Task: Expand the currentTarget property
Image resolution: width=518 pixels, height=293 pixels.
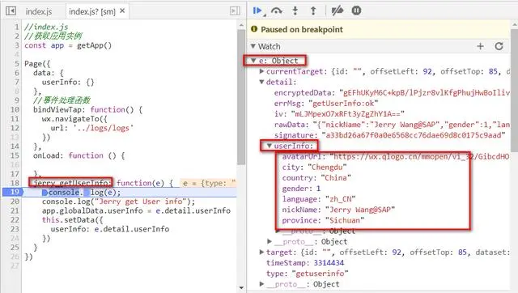Action: point(261,71)
